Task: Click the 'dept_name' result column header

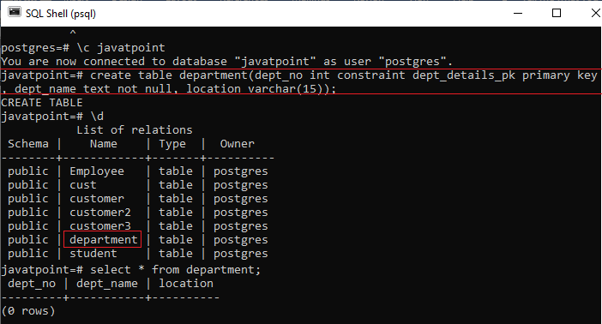Action: tap(106, 284)
